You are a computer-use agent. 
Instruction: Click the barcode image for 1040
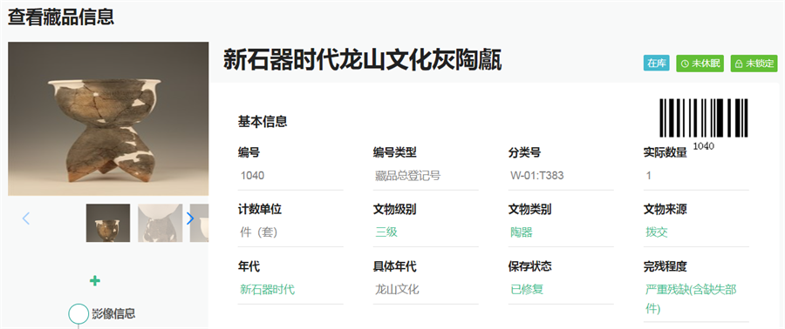tap(703, 117)
